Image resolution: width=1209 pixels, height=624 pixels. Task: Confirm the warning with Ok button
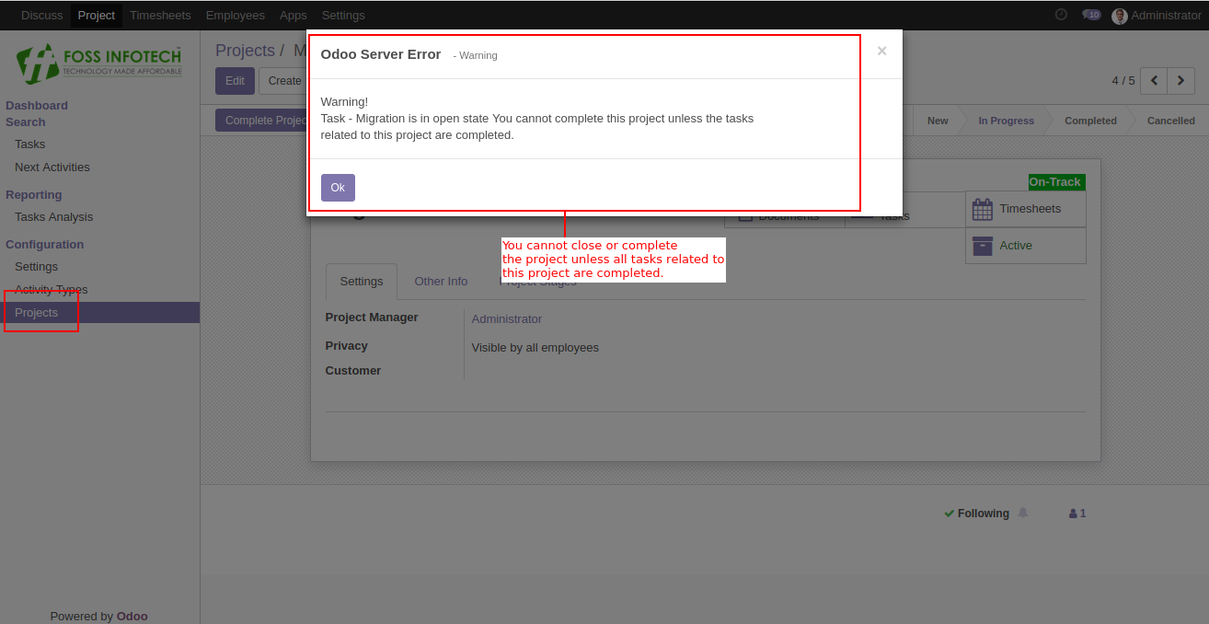(338, 188)
